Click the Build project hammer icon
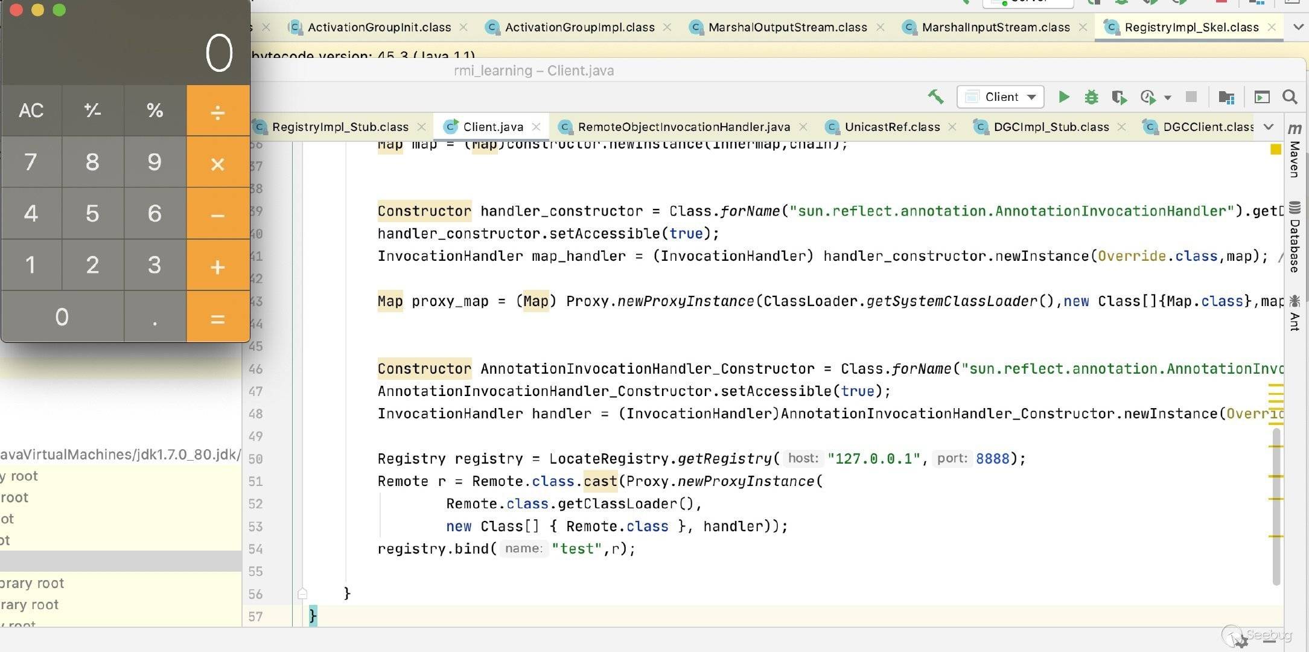Screen dimensions: 1309x652 [935, 97]
